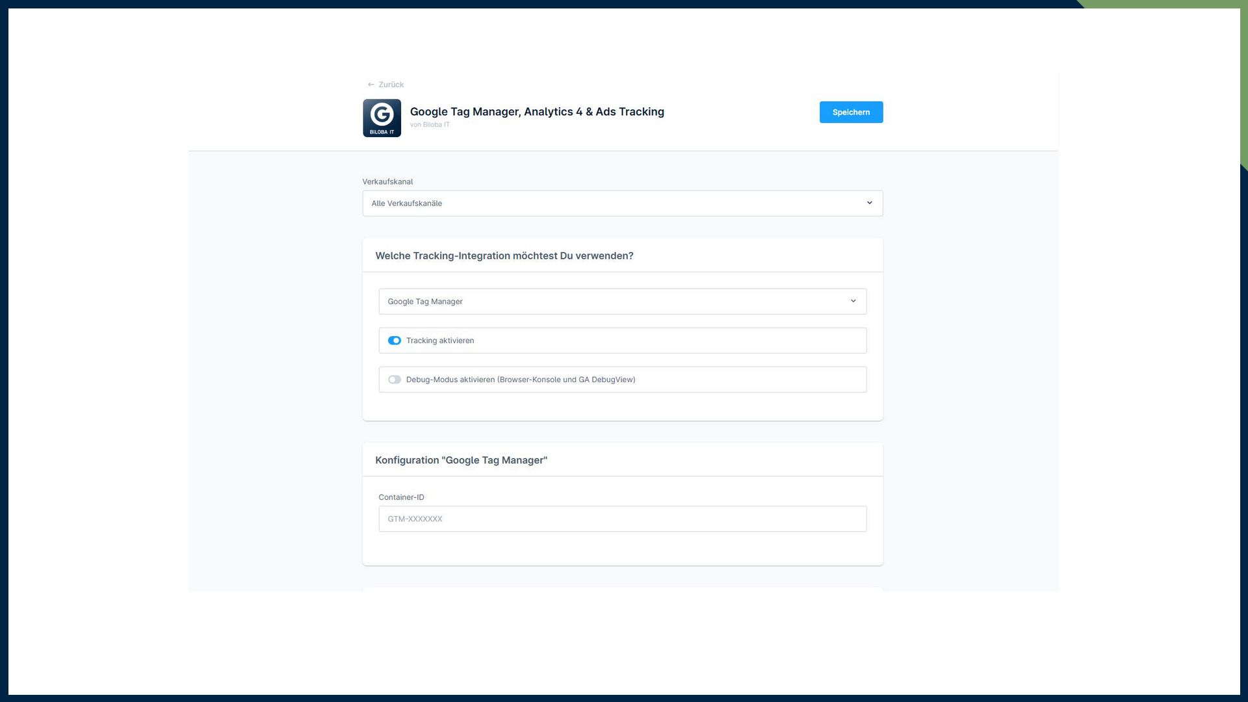Click the 'Verkaufskanal' field label
The width and height of the screenshot is (1248, 702).
pos(387,182)
